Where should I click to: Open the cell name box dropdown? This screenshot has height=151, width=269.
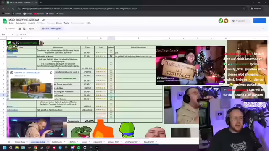pos(13,34)
